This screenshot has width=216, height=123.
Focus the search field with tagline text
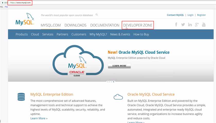click(x=67, y=15)
